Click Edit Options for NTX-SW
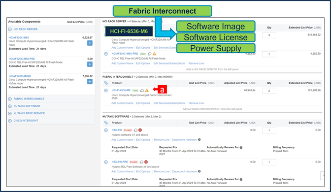 (x=143, y=140)
